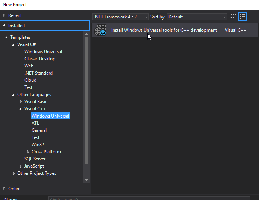Screen dimensions: 259x200
Task: Click the Windows Universal tools install icon
Action: coord(100,30)
